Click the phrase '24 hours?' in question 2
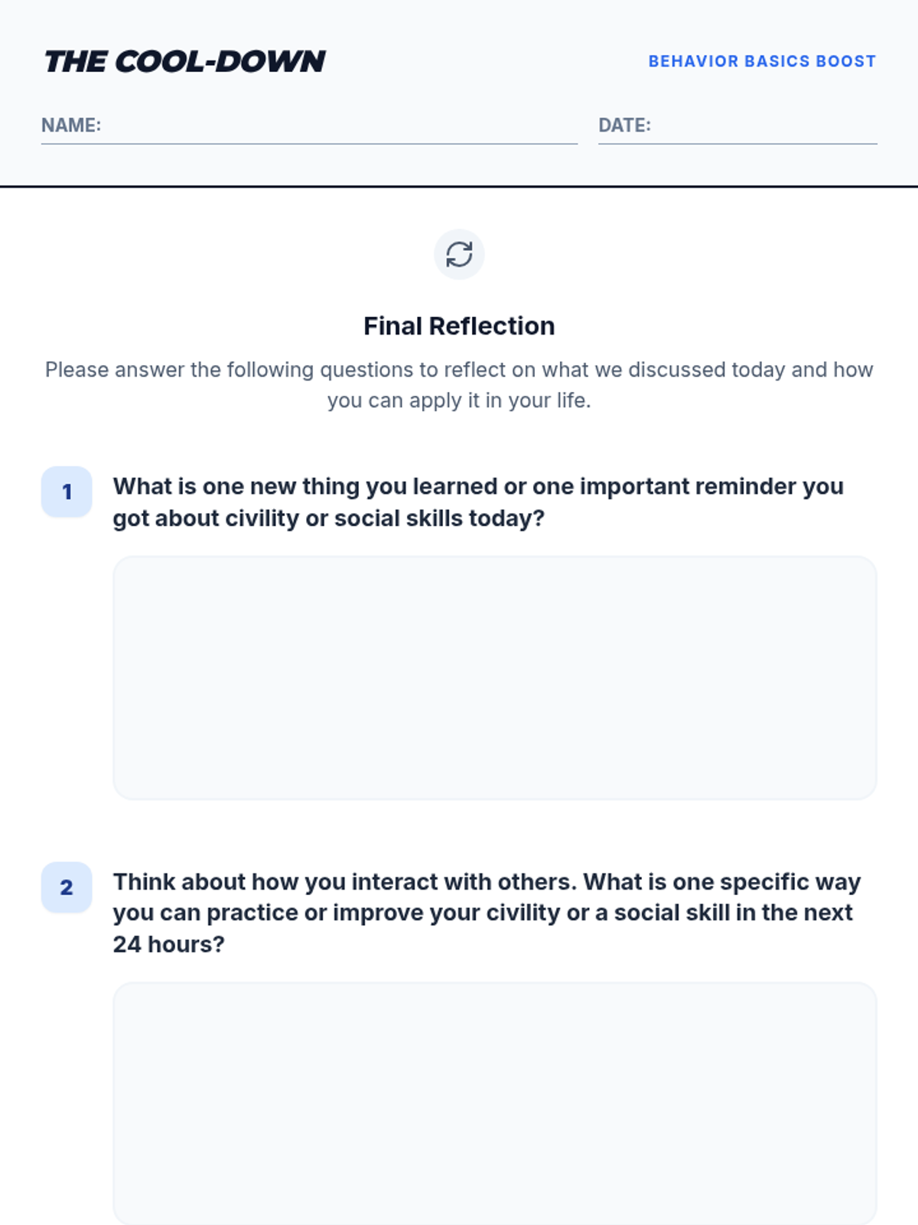918x1225 pixels. pyautogui.click(x=169, y=945)
